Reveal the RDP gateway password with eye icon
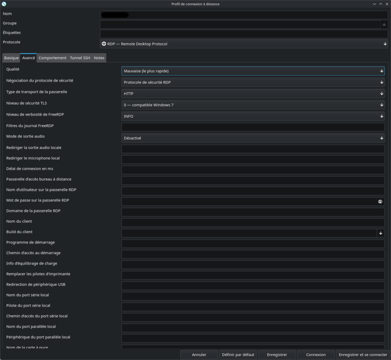This screenshot has width=391, height=360. click(380, 202)
